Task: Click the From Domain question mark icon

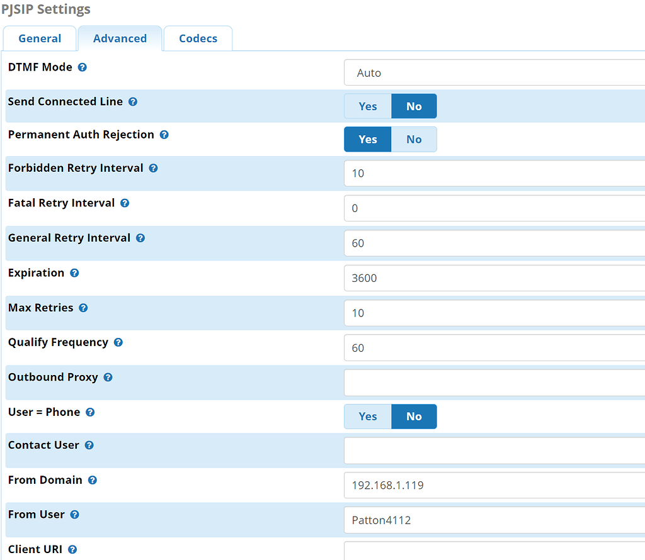Action: [93, 479]
